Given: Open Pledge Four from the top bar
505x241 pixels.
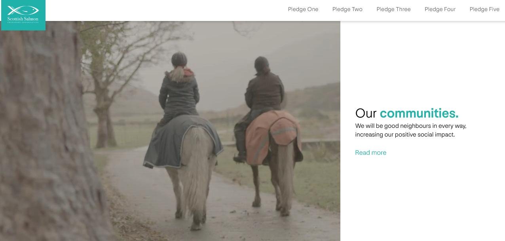Looking at the screenshot, I should [440, 9].
